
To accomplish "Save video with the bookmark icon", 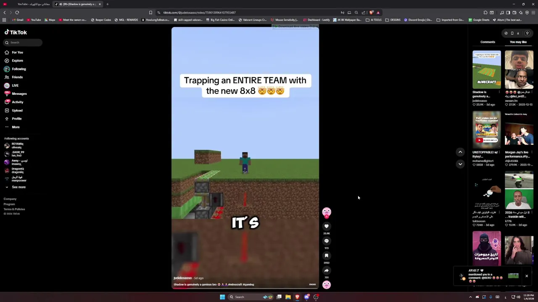I will pyautogui.click(x=327, y=255).
